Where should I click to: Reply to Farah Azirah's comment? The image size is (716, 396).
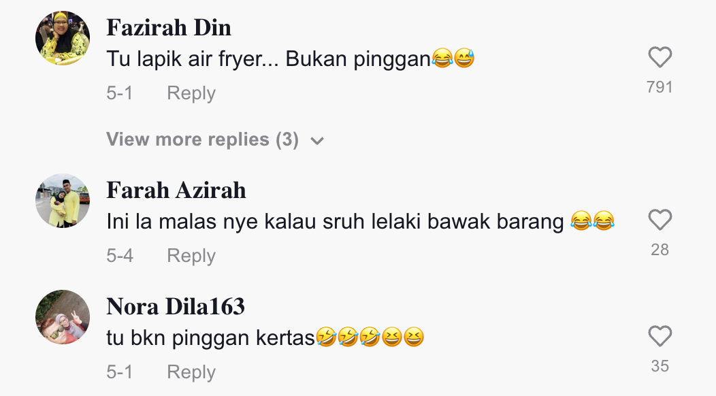tap(191, 256)
